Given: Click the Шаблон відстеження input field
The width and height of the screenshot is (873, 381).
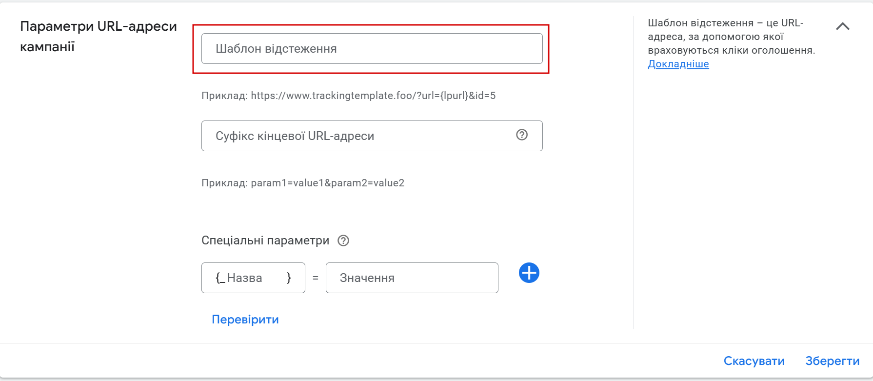Looking at the screenshot, I should (x=372, y=49).
